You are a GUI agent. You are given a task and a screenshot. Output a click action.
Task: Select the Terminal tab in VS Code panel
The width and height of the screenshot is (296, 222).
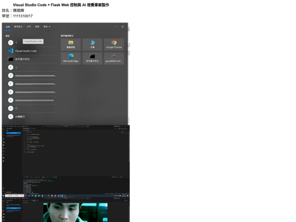coord(43,177)
